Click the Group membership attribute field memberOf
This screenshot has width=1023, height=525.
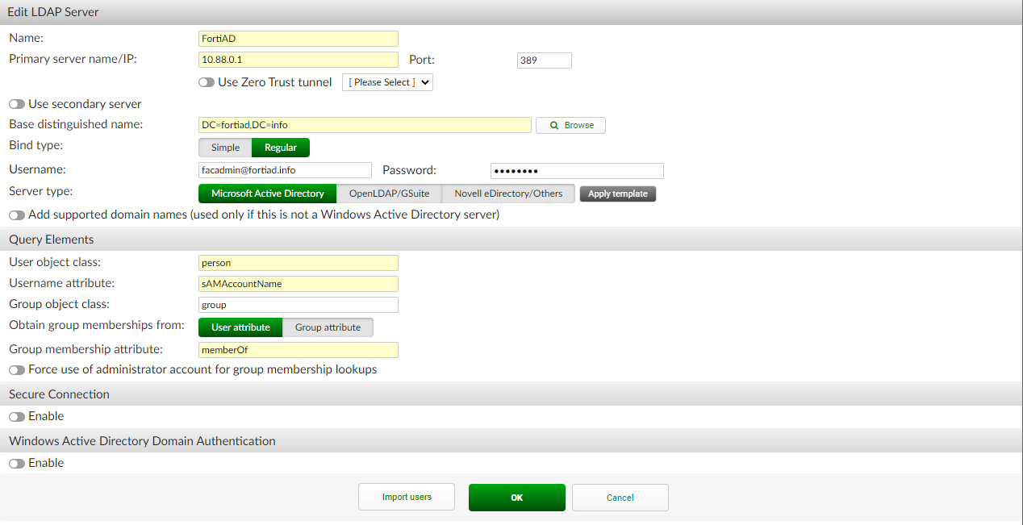[x=299, y=350]
